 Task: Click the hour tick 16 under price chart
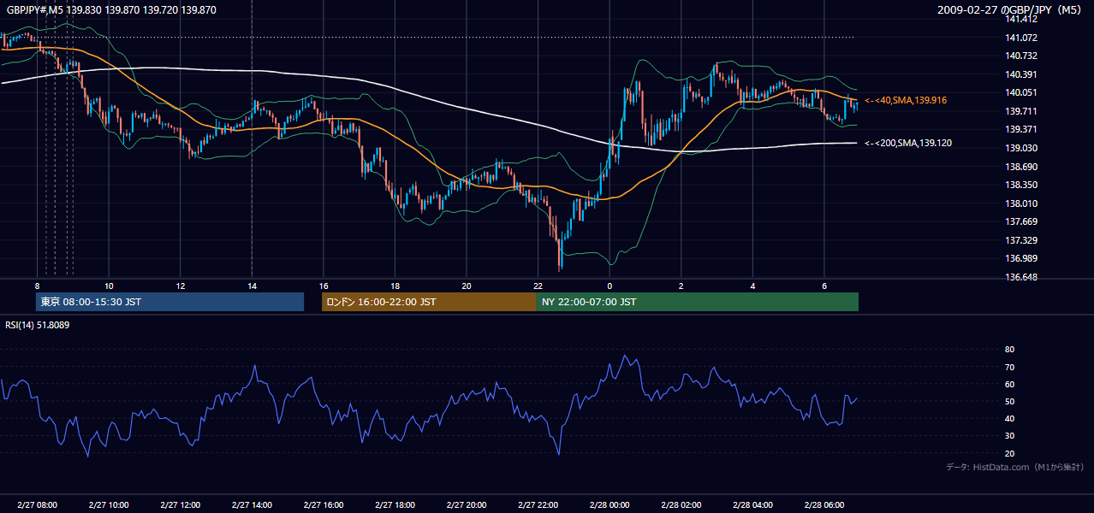323,286
